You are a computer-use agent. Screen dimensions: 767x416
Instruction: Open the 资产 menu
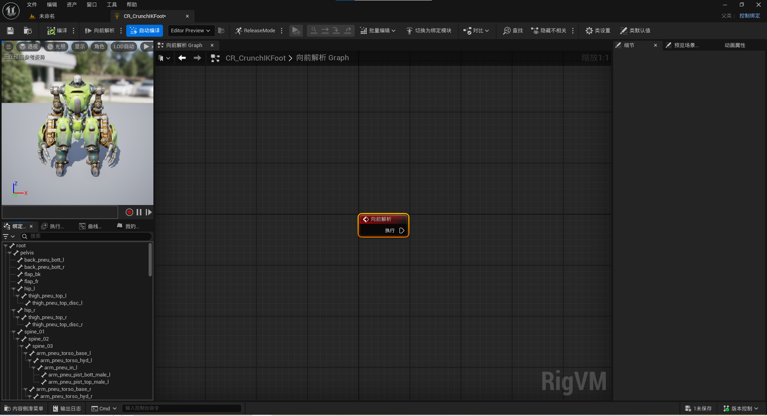(x=72, y=5)
